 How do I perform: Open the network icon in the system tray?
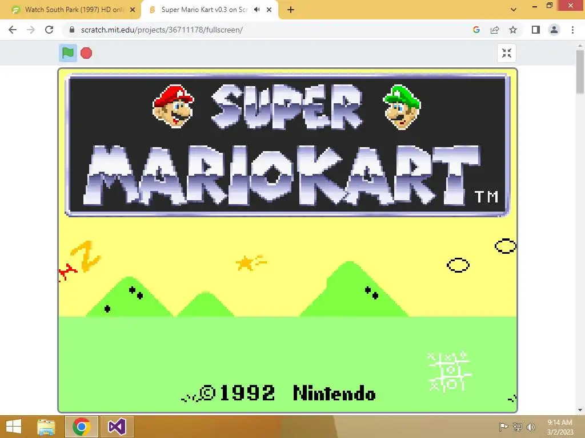pos(518,427)
